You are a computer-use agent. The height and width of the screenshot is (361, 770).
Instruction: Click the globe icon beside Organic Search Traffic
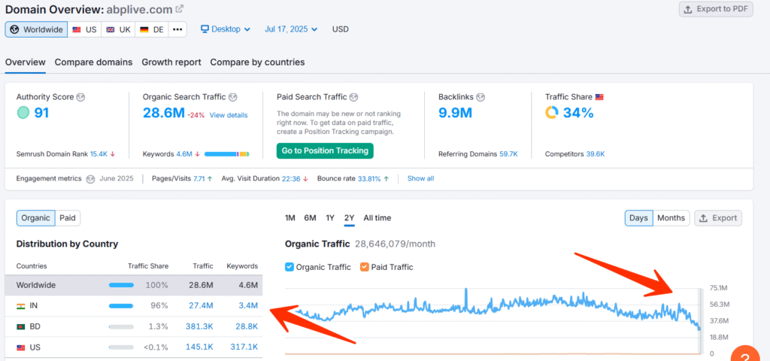tap(233, 97)
